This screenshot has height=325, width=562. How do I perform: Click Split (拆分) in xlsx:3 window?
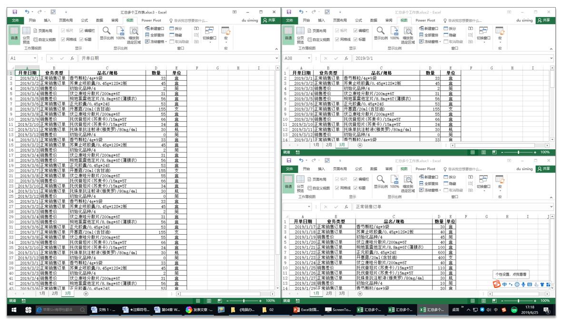pos(176,29)
